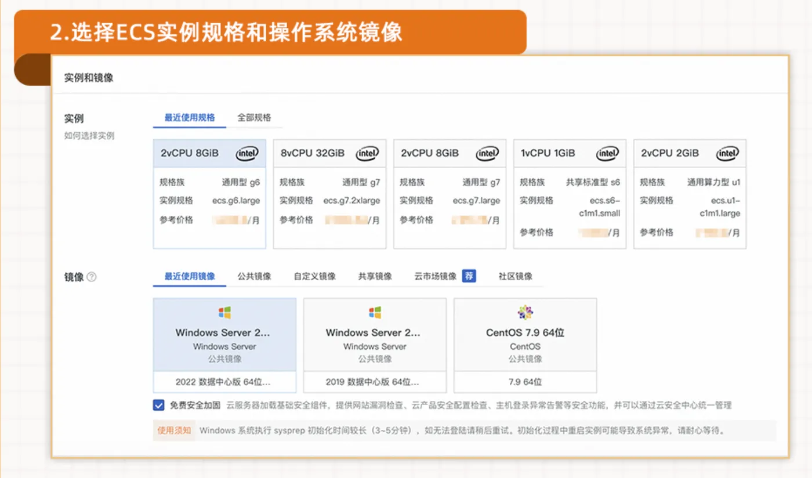This screenshot has height=478, width=812.
Task: Click the slide title "2.选择ECS实例规格和操作系统镜像"
Action: (226, 32)
